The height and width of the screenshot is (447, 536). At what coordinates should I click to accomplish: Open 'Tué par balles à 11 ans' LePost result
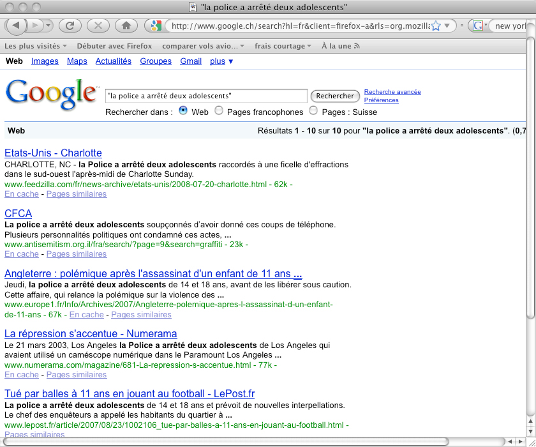coord(130,393)
